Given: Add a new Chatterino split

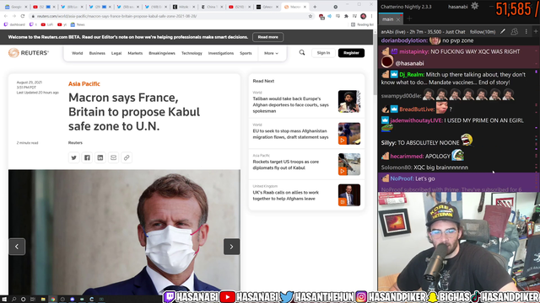Looking at the screenshot, I should pyautogui.click(x=536, y=32).
